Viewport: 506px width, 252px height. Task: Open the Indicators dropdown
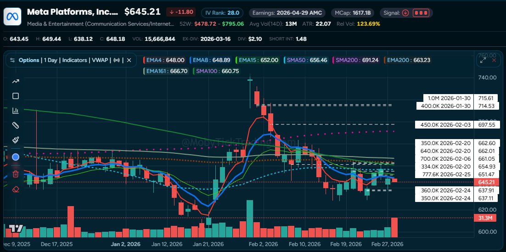coord(75,60)
